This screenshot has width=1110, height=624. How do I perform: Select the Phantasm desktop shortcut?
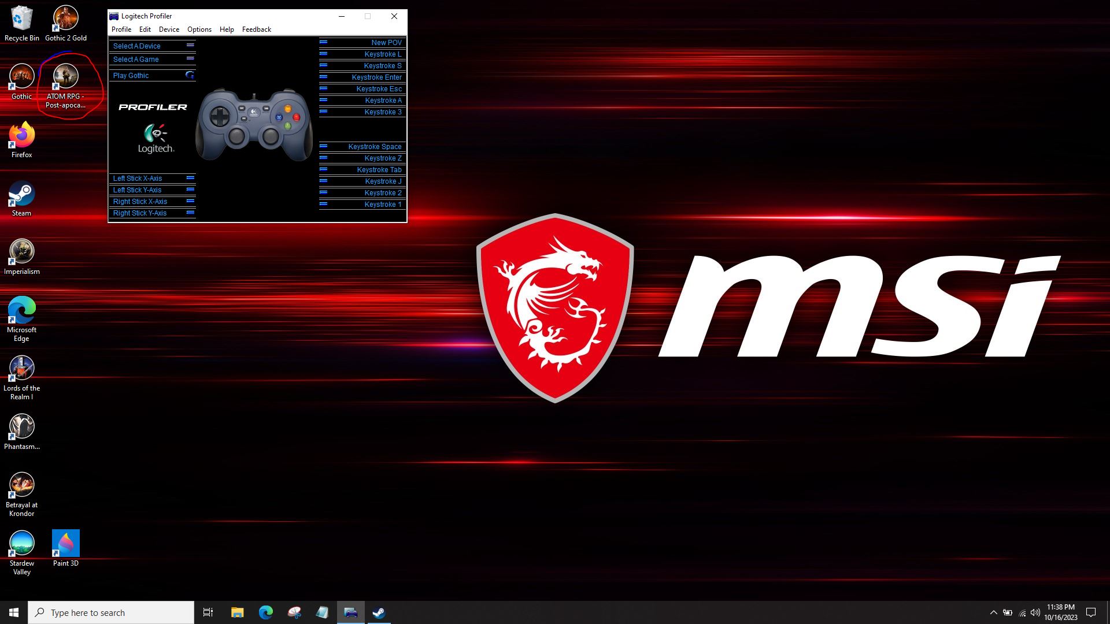tap(22, 432)
